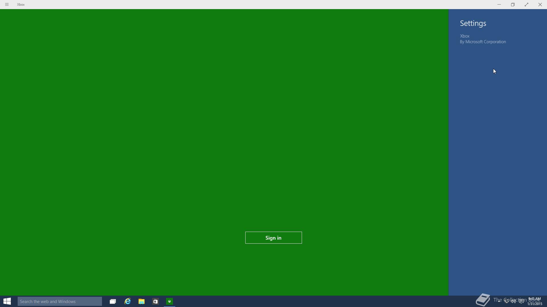The image size is (547, 307).
Task: Open network status from the system tray
Action: pyautogui.click(x=507, y=301)
